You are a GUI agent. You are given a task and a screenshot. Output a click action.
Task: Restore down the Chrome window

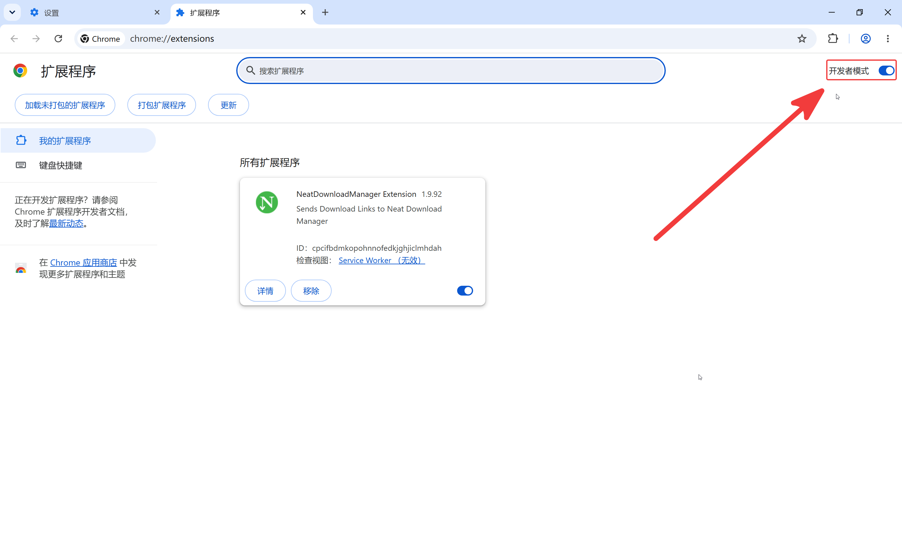[859, 12]
